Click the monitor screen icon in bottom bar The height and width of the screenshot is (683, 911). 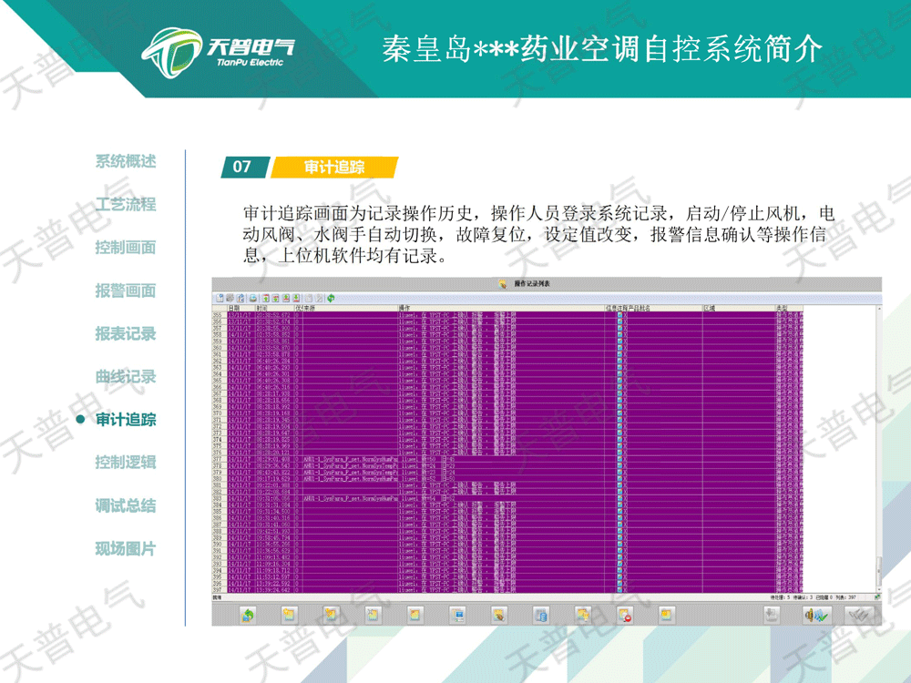click(x=457, y=615)
